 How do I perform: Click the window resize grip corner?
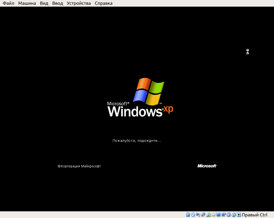[x=272, y=216]
